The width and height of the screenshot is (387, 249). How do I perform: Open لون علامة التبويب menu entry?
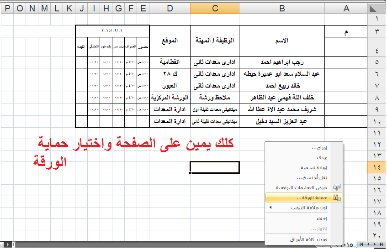pos(304,208)
